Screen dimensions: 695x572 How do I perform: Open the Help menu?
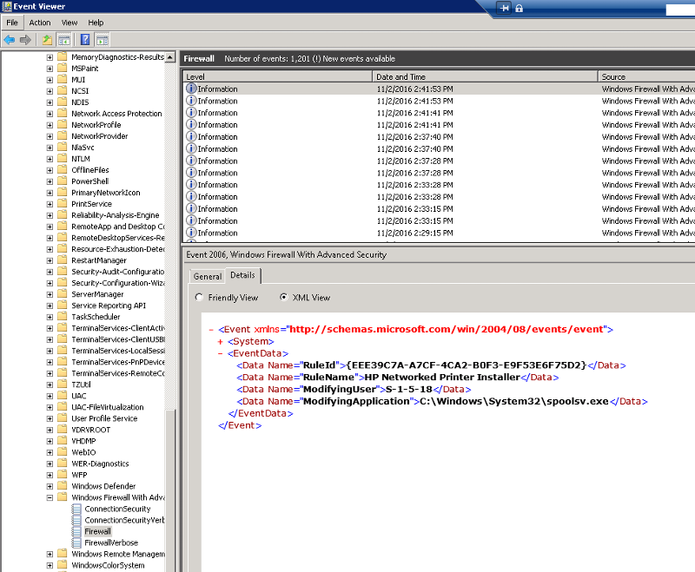tap(96, 23)
